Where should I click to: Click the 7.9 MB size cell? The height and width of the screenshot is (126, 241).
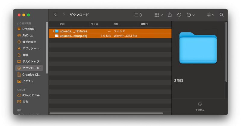click(x=105, y=36)
